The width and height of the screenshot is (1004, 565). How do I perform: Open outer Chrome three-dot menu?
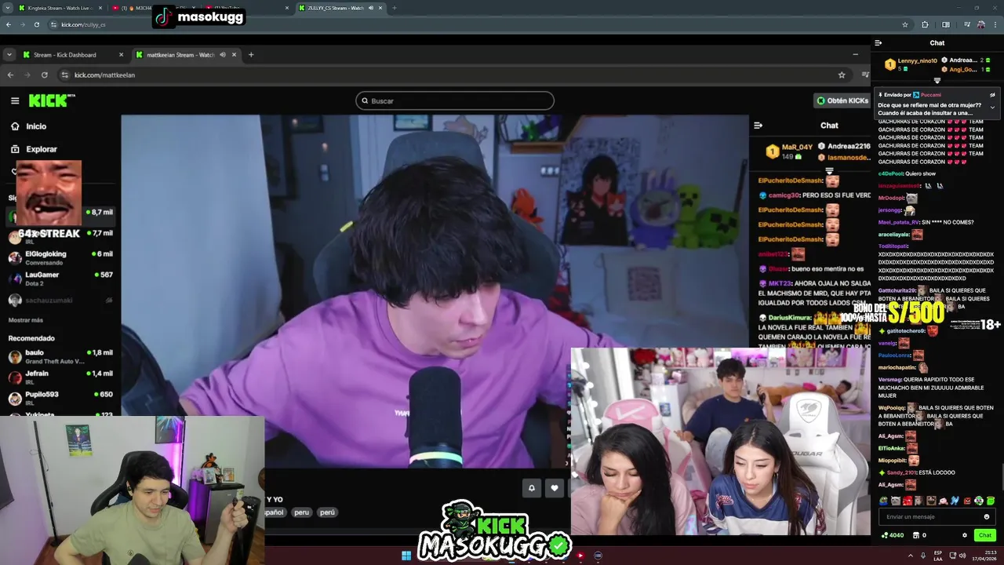pyautogui.click(x=997, y=24)
